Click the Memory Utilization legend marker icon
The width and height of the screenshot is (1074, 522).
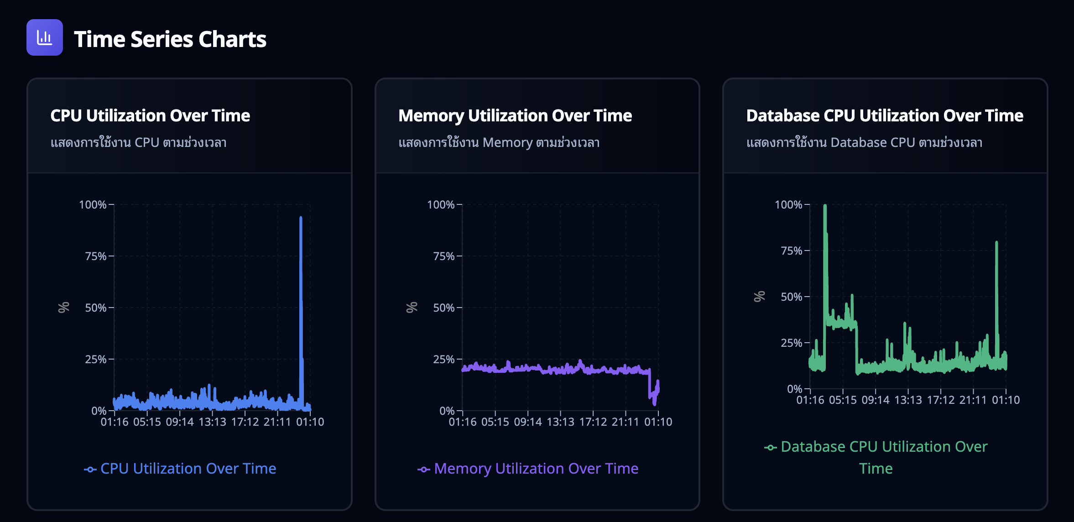point(424,469)
